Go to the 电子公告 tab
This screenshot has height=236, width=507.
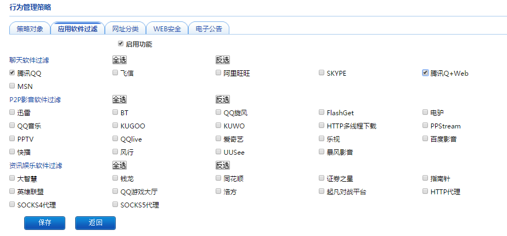click(209, 29)
